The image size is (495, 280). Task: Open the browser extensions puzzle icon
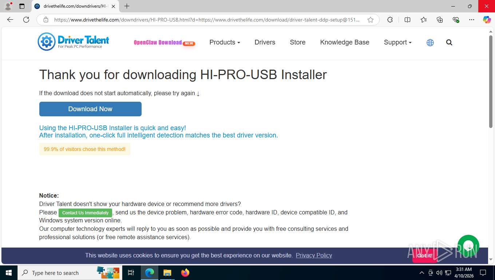pyautogui.click(x=390, y=20)
